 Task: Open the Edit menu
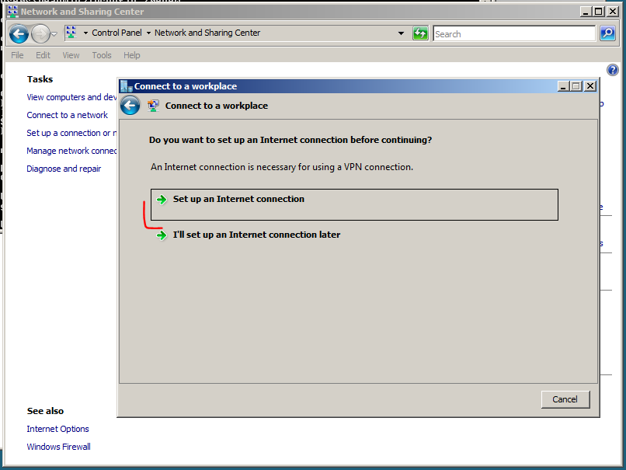(x=43, y=55)
